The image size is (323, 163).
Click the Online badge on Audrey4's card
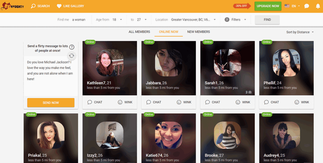pos(267,115)
